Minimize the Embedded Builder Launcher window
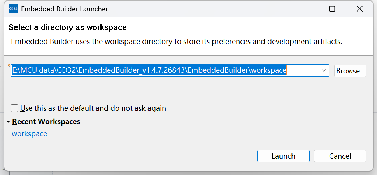The image size is (377, 175). (x=305, y=9)
